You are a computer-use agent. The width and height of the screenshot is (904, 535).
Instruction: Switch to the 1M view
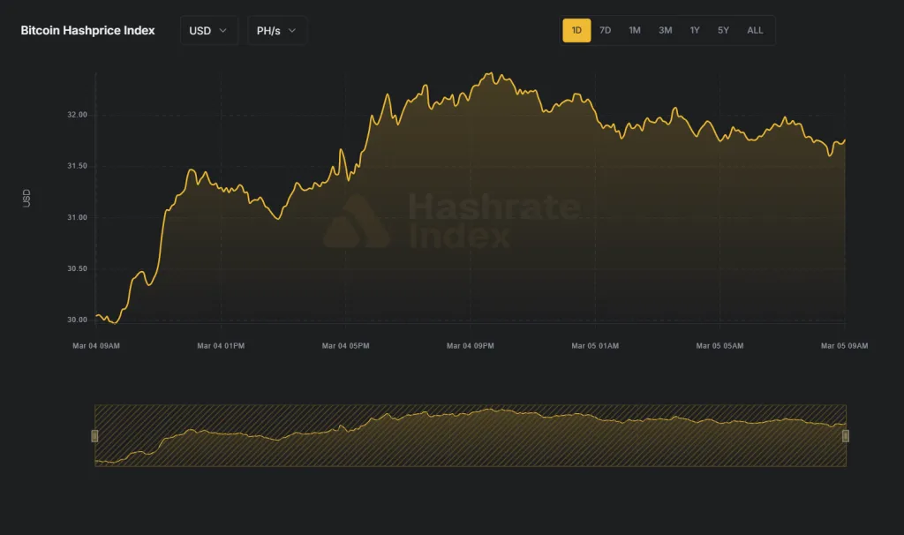635,29
